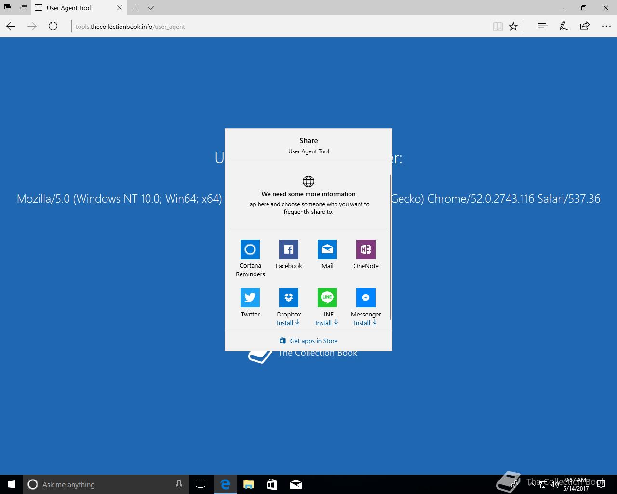This screenshot has height=494, width=617.
Task: Switch to Edge on the taskbar
Action: point(225,484)
